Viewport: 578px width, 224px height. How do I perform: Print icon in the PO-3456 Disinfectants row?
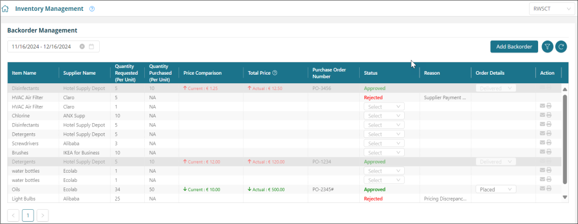point(549,88)
